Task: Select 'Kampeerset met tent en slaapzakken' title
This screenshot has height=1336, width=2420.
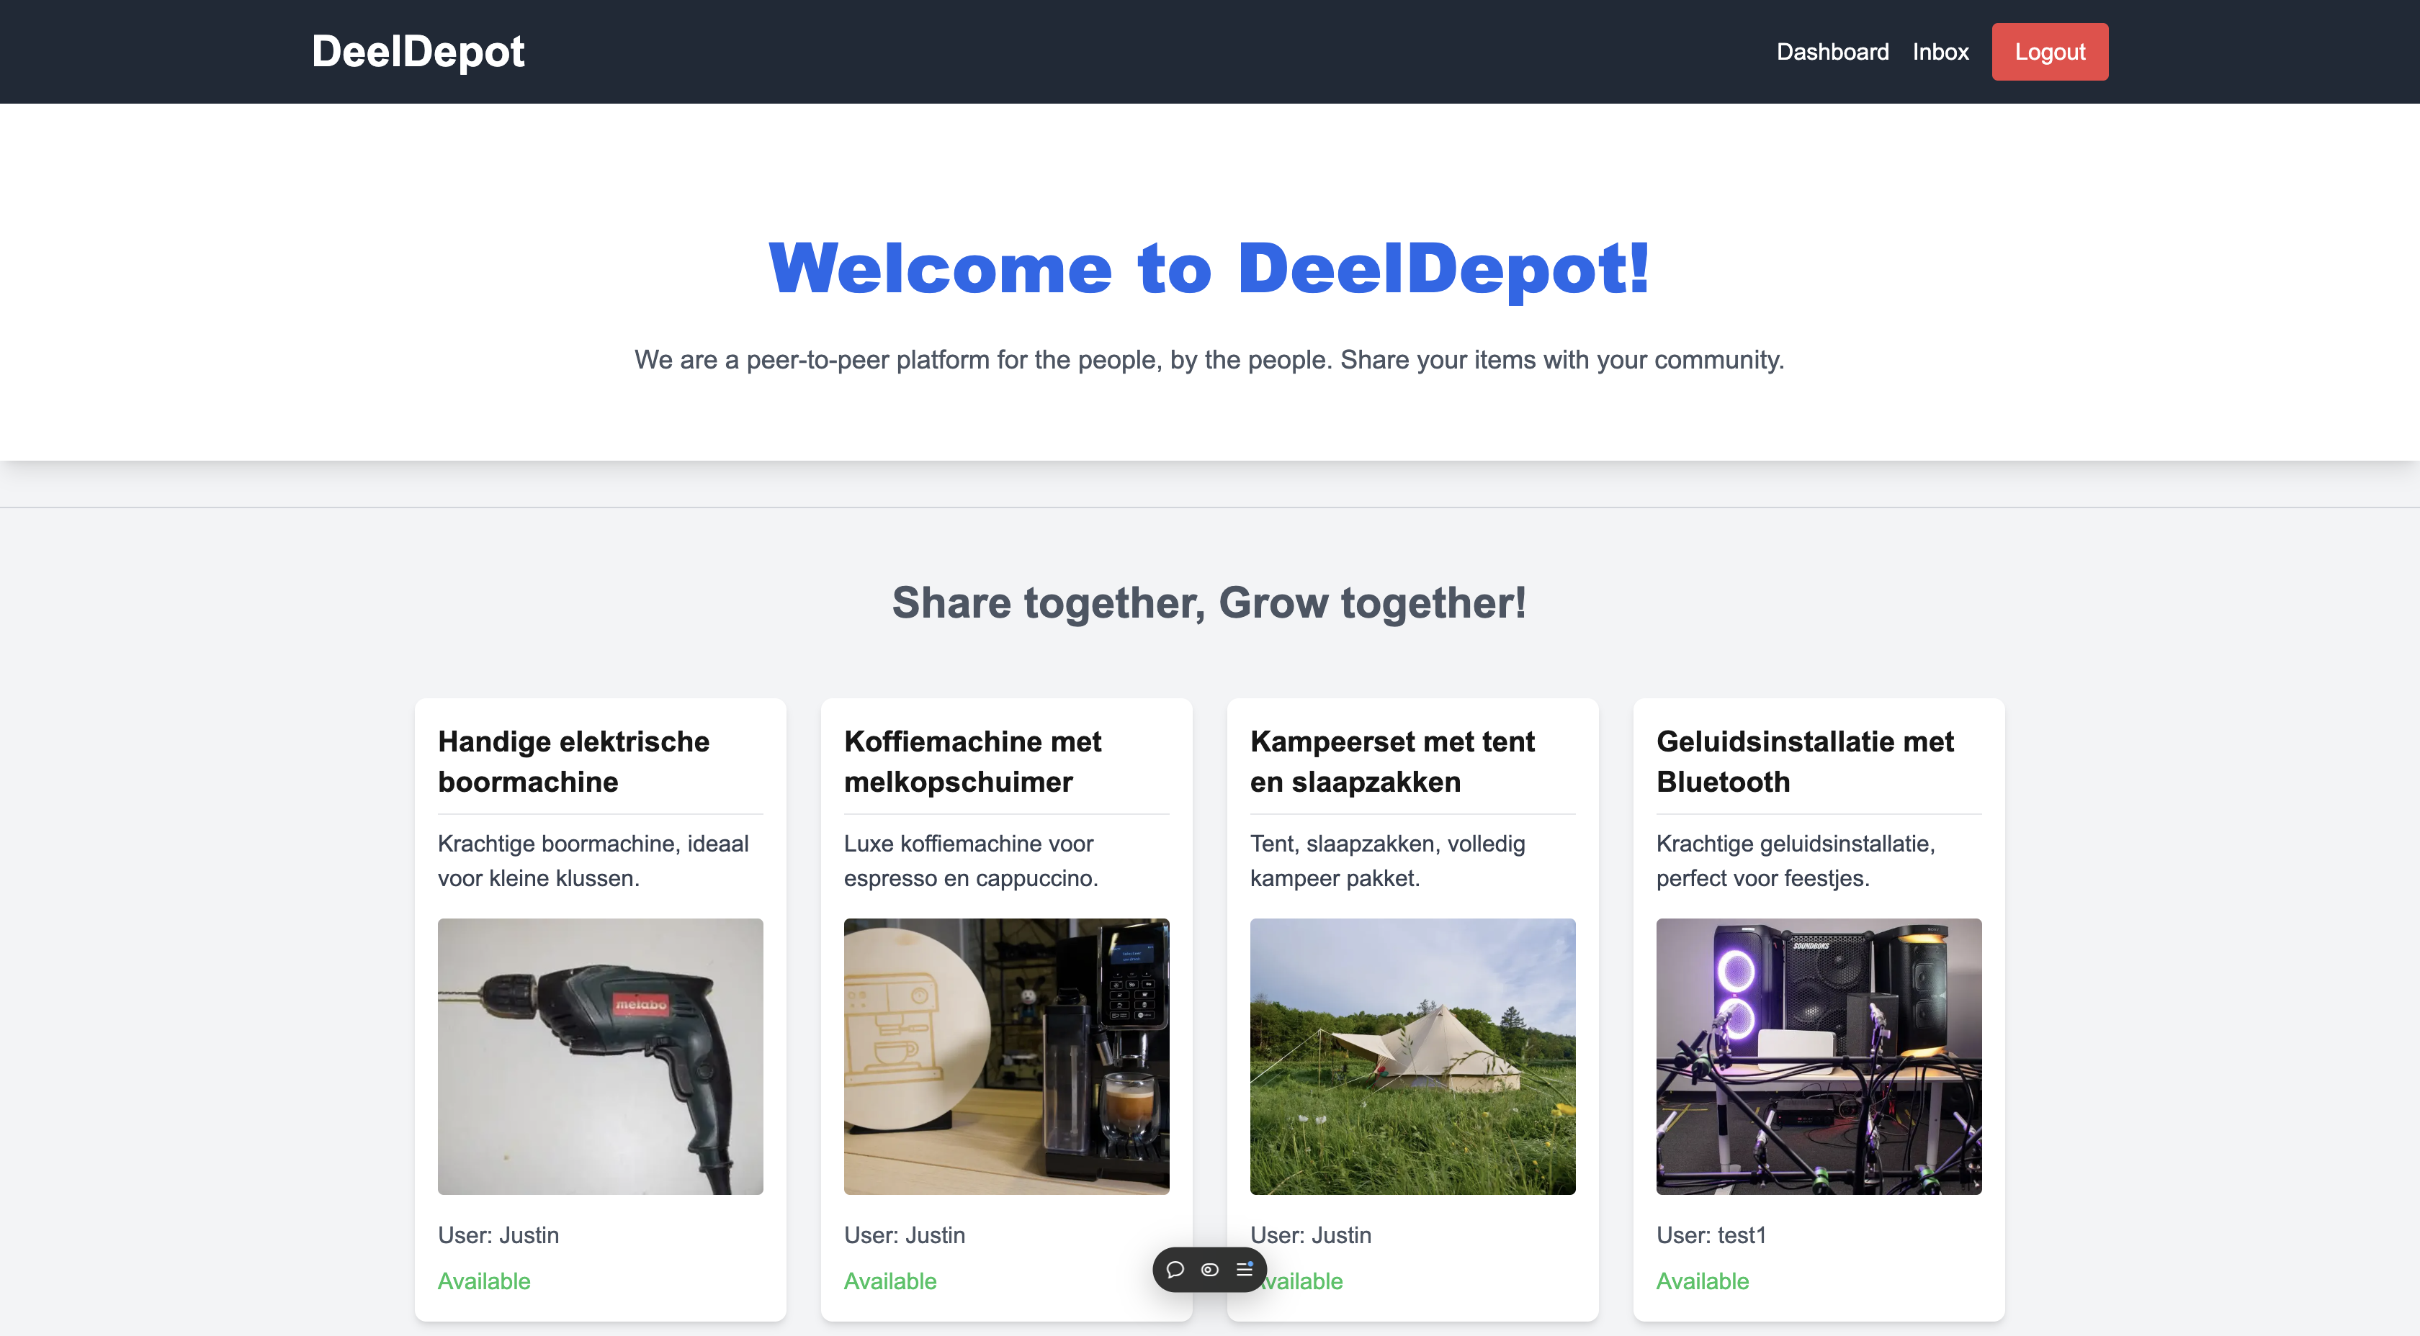Action: pyautogui.click(x=1392, y=762)
